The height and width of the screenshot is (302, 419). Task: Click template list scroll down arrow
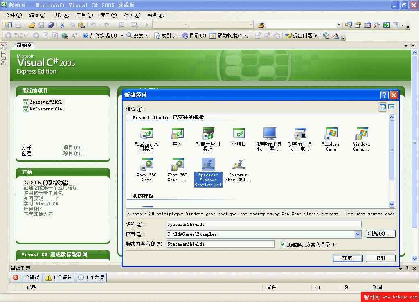(392, 205)
